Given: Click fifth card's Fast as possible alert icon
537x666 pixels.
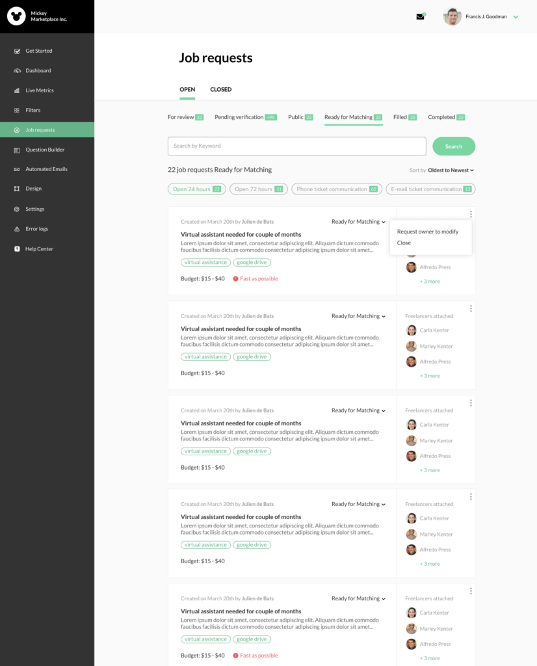Looking at the screenshot, I should [x=235, y=656].
